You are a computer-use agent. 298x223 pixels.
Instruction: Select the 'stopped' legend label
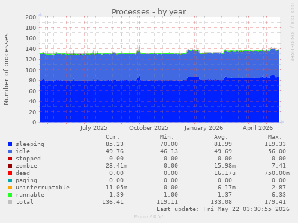tap(28, 159)
